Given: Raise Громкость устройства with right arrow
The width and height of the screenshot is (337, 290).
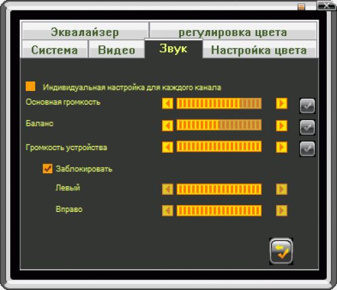Looking at the screenshot, I should [x=281, y=147].
